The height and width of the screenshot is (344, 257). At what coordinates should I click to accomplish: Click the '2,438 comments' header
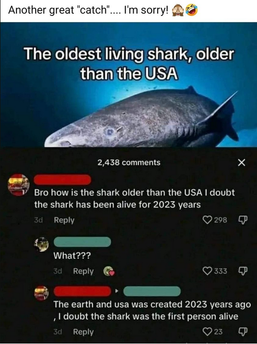[x=128, y=163]
